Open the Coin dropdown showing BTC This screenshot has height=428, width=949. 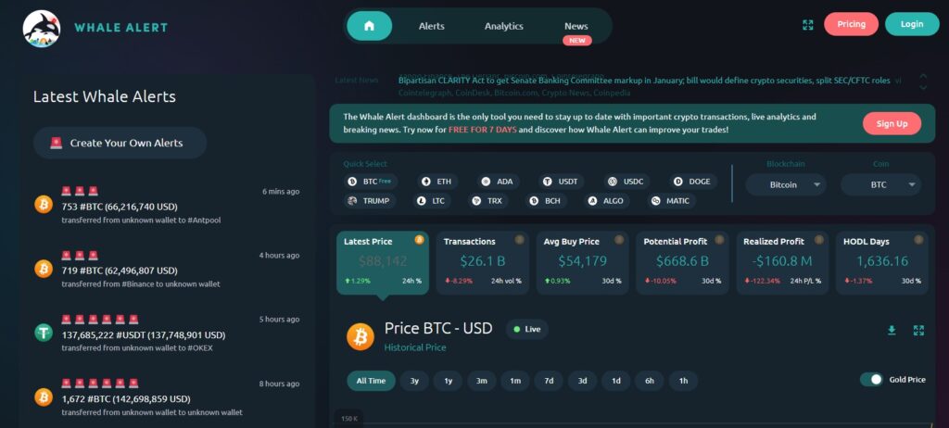[879, 184]
